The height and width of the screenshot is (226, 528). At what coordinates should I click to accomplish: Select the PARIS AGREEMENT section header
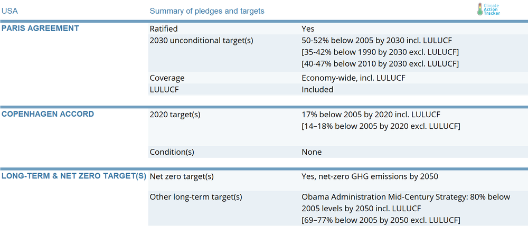(41, 29)
